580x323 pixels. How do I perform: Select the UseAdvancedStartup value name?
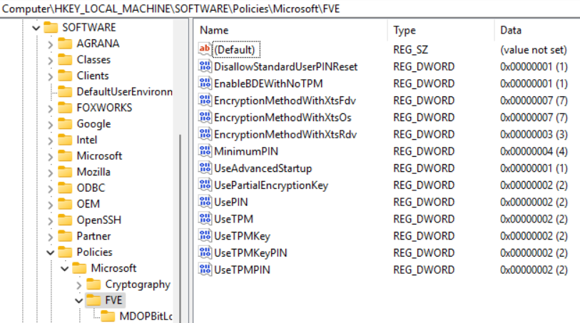point(263,168)
